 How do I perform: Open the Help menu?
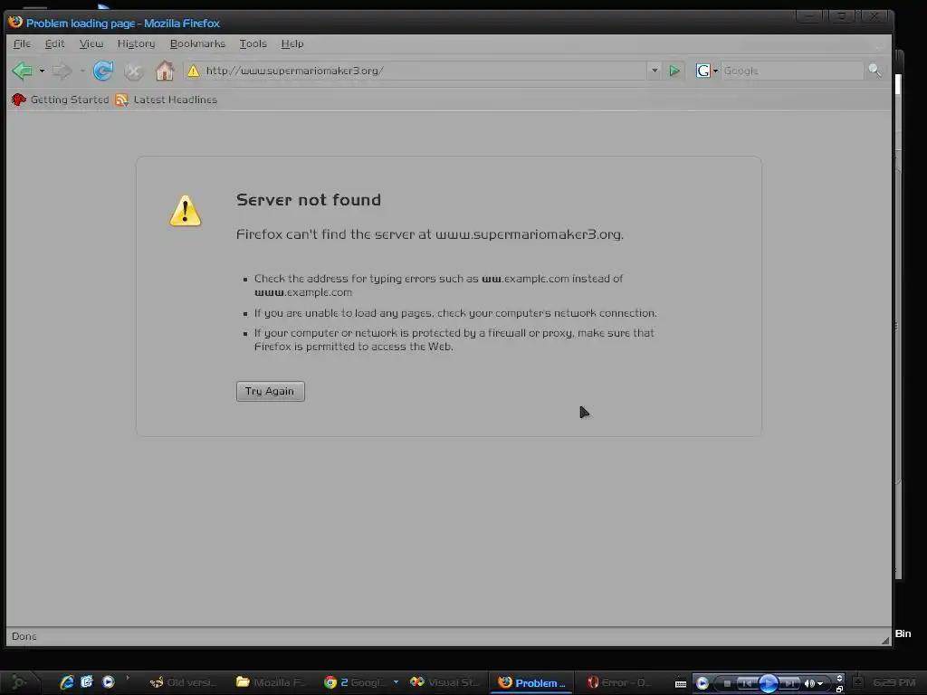pos(292,43)
